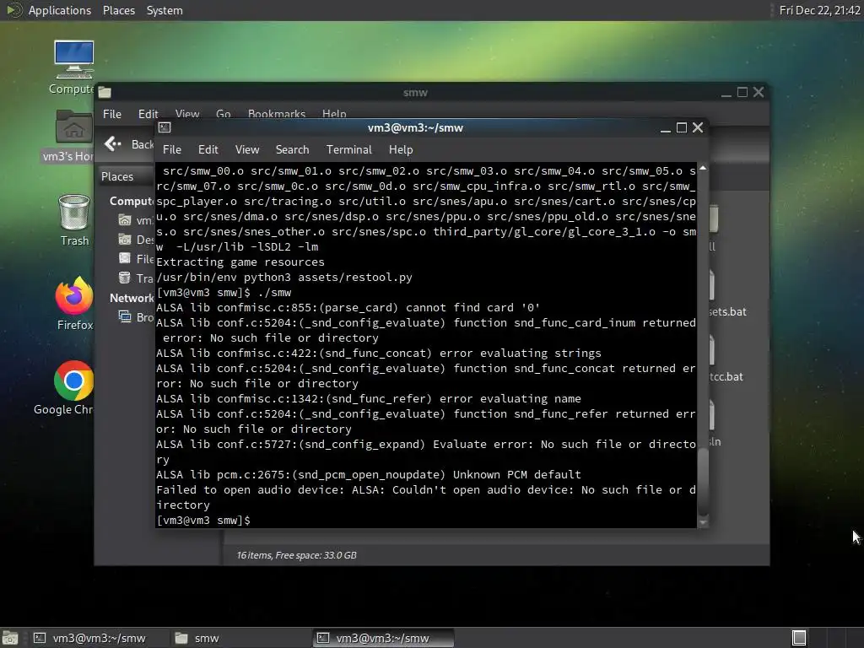Click the Back arrow in file manager toolbar
864x648 pixels.
pos(112,144)
